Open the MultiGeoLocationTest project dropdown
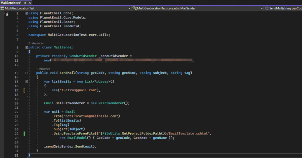This screenshot has height=158, width=302. (129, 9)
